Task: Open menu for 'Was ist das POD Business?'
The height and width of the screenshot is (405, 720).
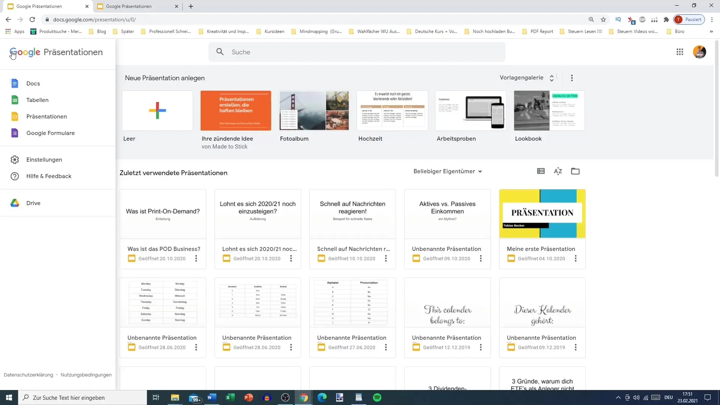Action: pos(196,258)
